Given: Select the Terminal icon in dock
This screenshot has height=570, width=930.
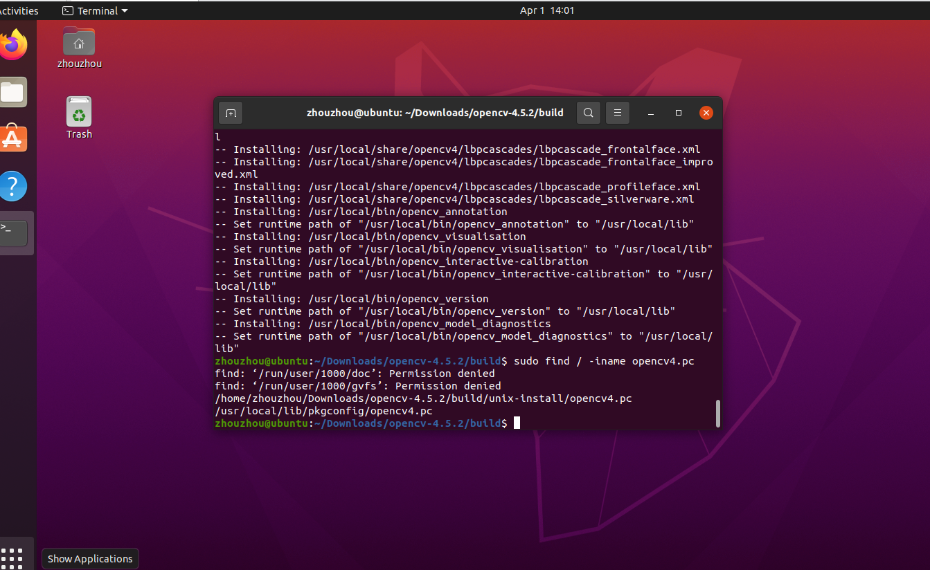Looking at the screenshot, I should point(14,232).
